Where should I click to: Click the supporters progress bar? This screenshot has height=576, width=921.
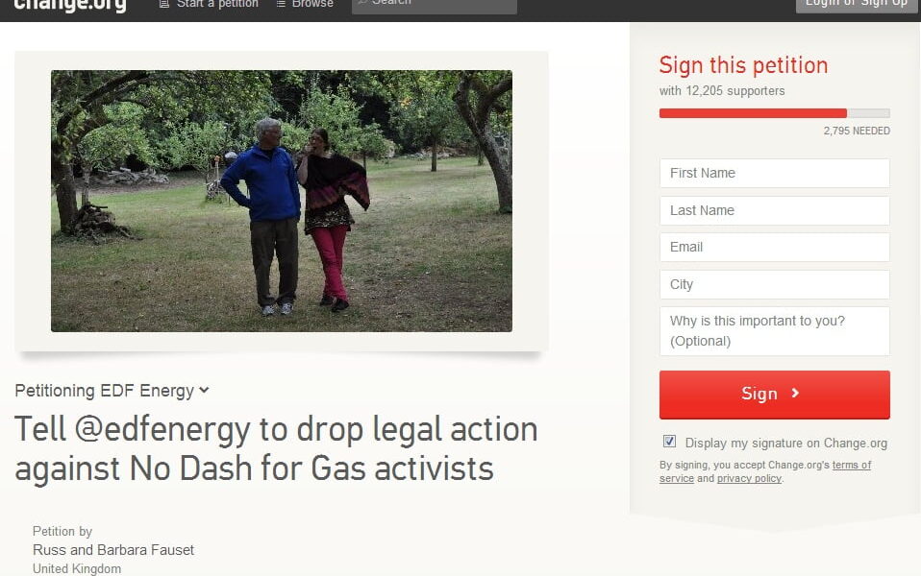pos(774,113)
